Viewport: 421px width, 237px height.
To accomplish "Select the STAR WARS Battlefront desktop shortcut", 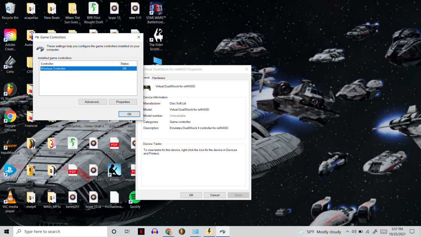I will [156, 13].
